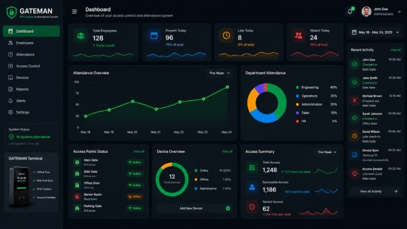Viewport: 407px width, 229px height.
Task: Click Access Denied alert activity icon
Action: (x=355, y=173)
